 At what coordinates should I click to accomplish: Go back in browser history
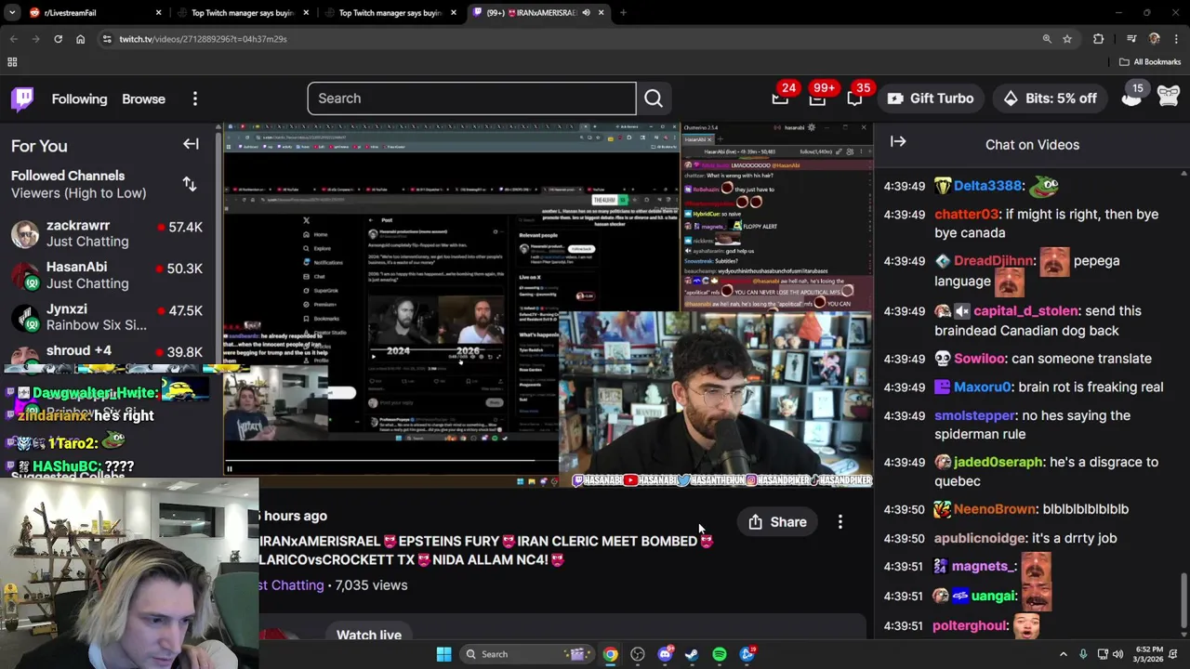coord(13,39)
